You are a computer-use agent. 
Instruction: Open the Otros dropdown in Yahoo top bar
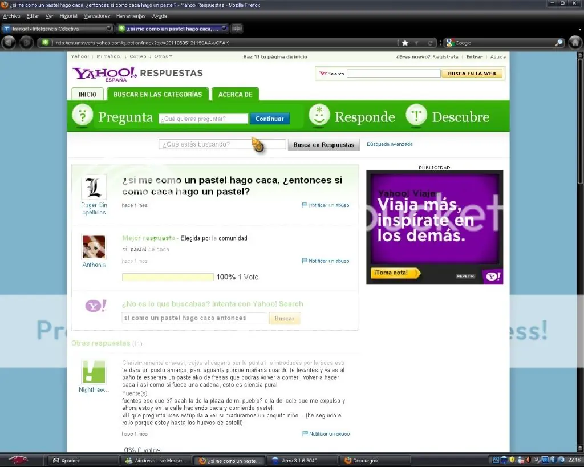[163, 56]
